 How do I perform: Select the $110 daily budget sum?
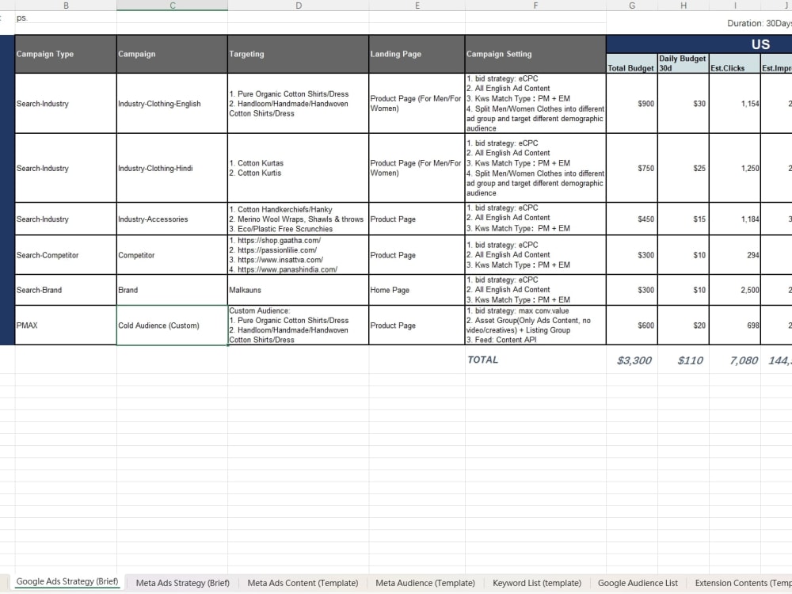(683, 360)
